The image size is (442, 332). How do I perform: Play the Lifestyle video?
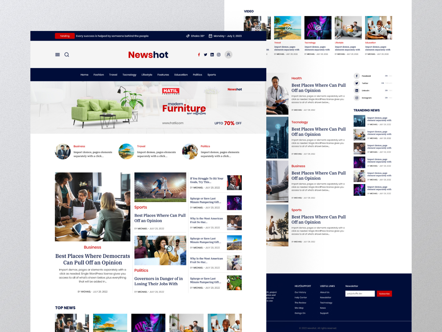[x=348, y=28]
